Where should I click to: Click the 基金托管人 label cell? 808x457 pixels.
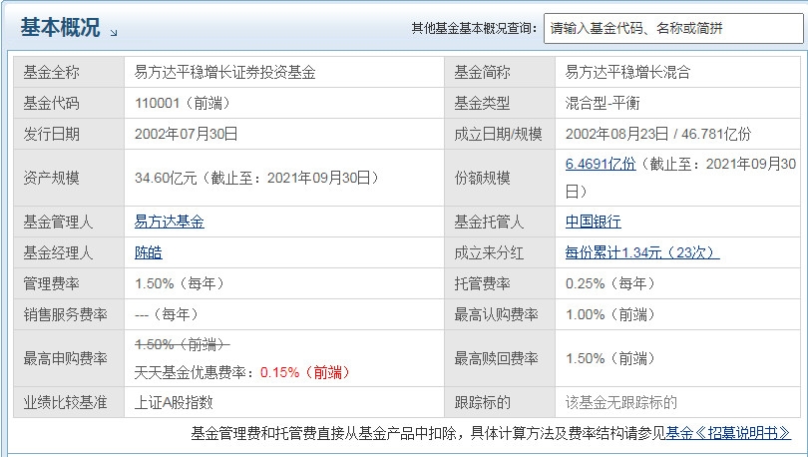tap(500, 222)
